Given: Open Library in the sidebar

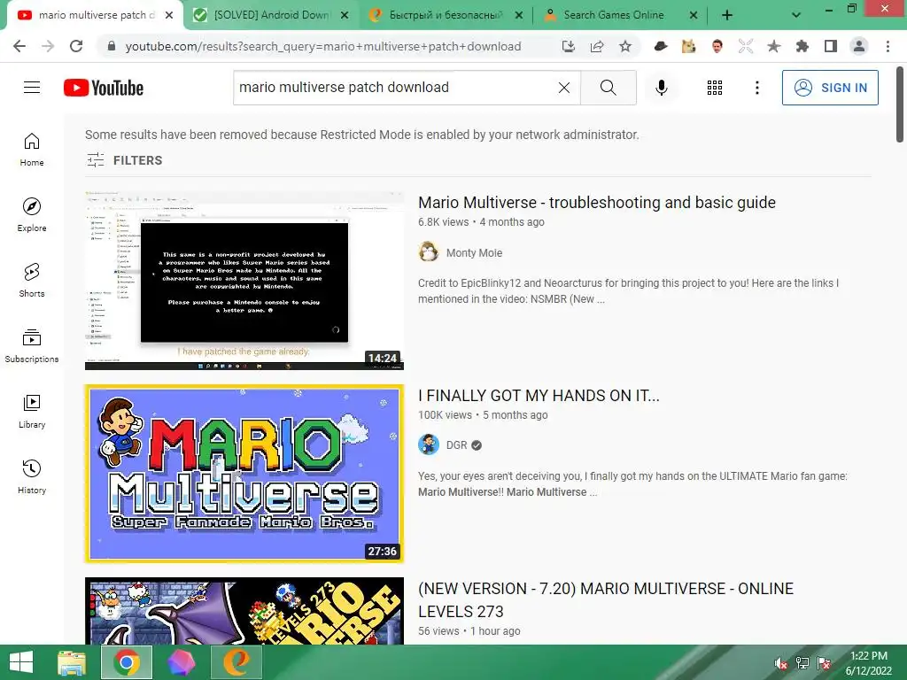Looking at the screenshot, I should coord(32,411).
